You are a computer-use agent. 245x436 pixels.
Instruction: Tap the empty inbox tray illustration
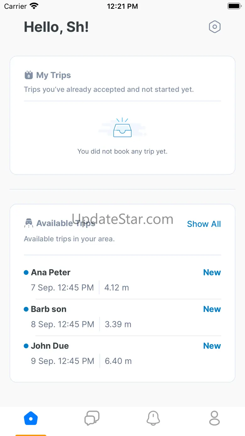[122, 128]
